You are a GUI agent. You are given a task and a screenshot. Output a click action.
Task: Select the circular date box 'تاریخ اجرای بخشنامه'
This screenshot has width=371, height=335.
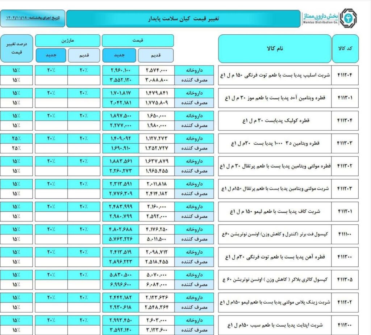coord(32,18)
